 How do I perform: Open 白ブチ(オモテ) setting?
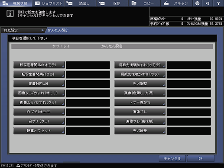39,112
